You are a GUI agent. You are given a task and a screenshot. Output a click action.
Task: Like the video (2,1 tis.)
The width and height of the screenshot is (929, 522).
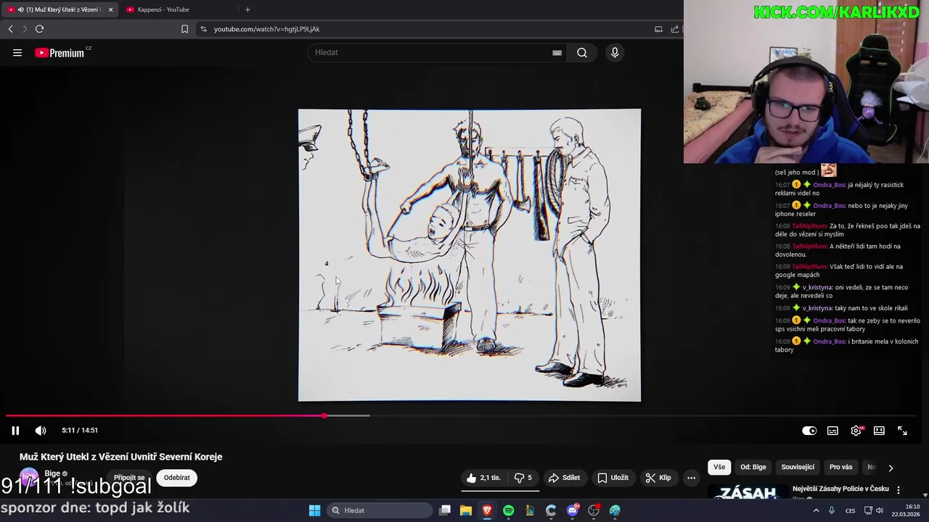coord(483,478)
